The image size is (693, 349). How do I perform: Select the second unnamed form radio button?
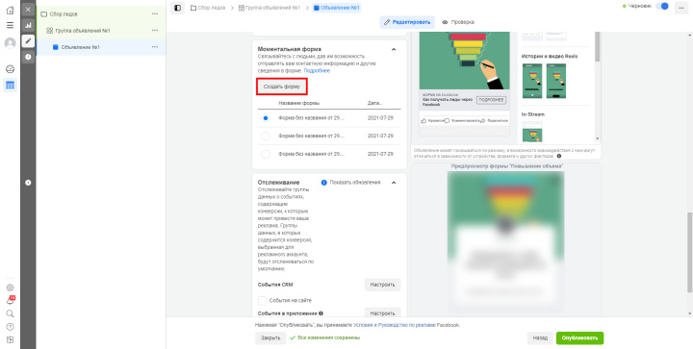(x=266, y=136)
